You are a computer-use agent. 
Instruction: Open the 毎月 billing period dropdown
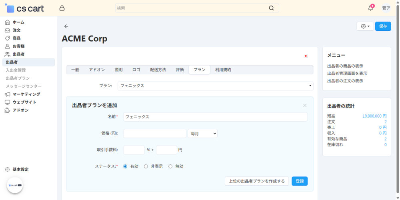pyautogui.click(x=202, y=133)
